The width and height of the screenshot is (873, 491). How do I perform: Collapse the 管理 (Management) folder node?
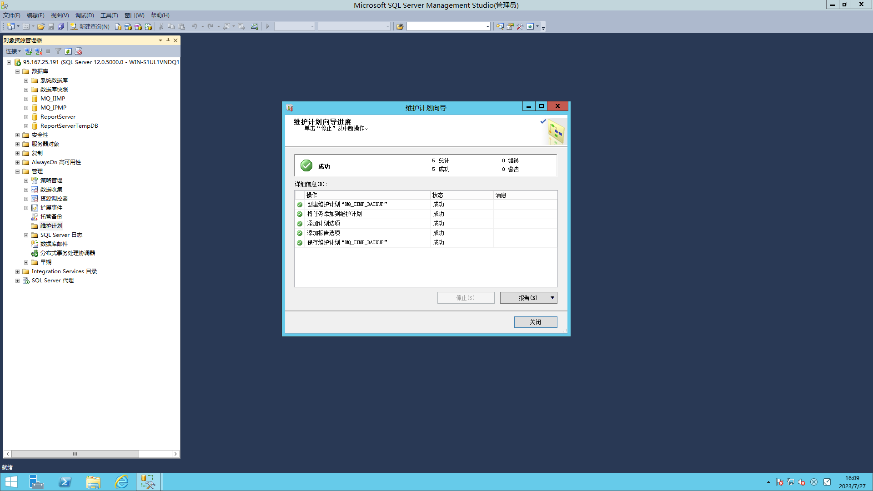point(17,171)
